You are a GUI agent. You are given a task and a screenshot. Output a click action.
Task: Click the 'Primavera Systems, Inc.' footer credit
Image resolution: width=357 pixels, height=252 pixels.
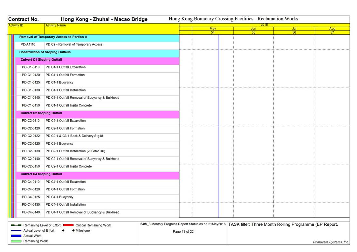click(331, 242)
